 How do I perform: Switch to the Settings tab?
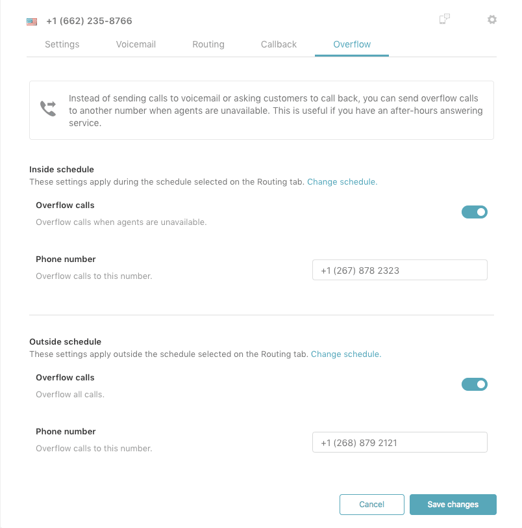[62, 44]
